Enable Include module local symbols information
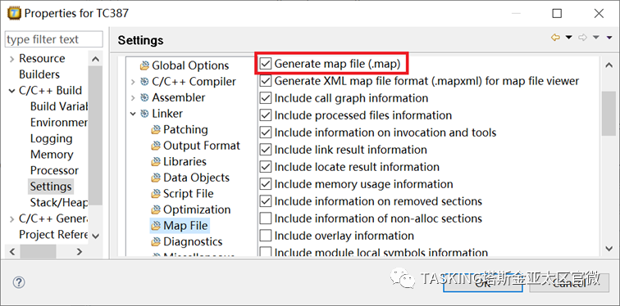Viewport: 620px width, 306px height. coord(266,252)
